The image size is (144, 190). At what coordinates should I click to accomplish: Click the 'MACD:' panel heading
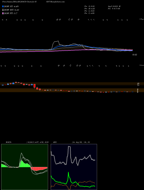8,142
